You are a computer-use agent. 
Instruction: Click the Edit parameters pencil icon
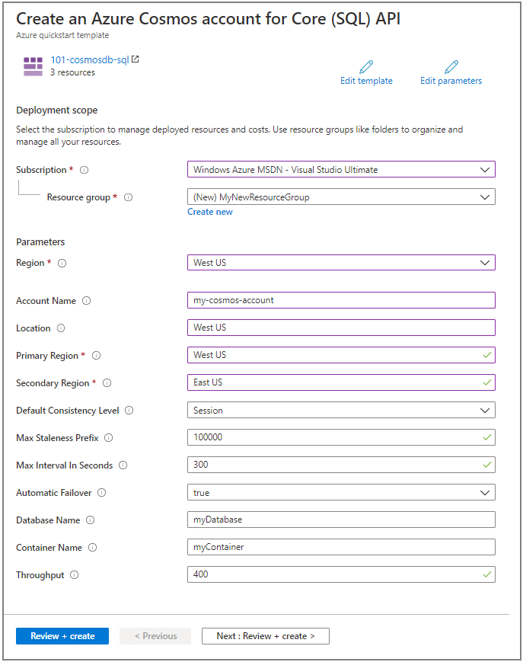point(451,66)
